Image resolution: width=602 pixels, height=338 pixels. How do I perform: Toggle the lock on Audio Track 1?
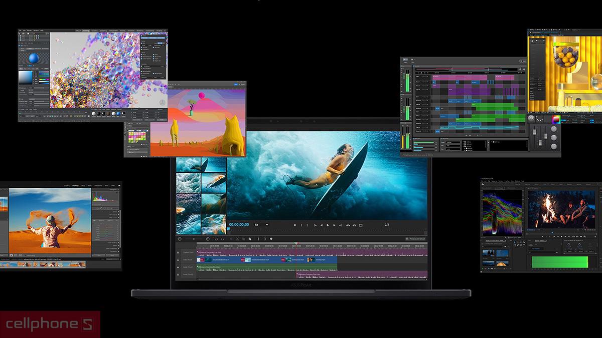[179, 267]
